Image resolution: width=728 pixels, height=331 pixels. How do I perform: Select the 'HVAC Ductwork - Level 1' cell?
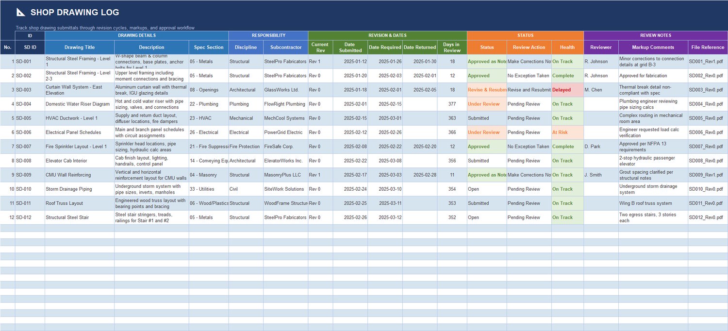pyautogui.click(x=80, y=118)
